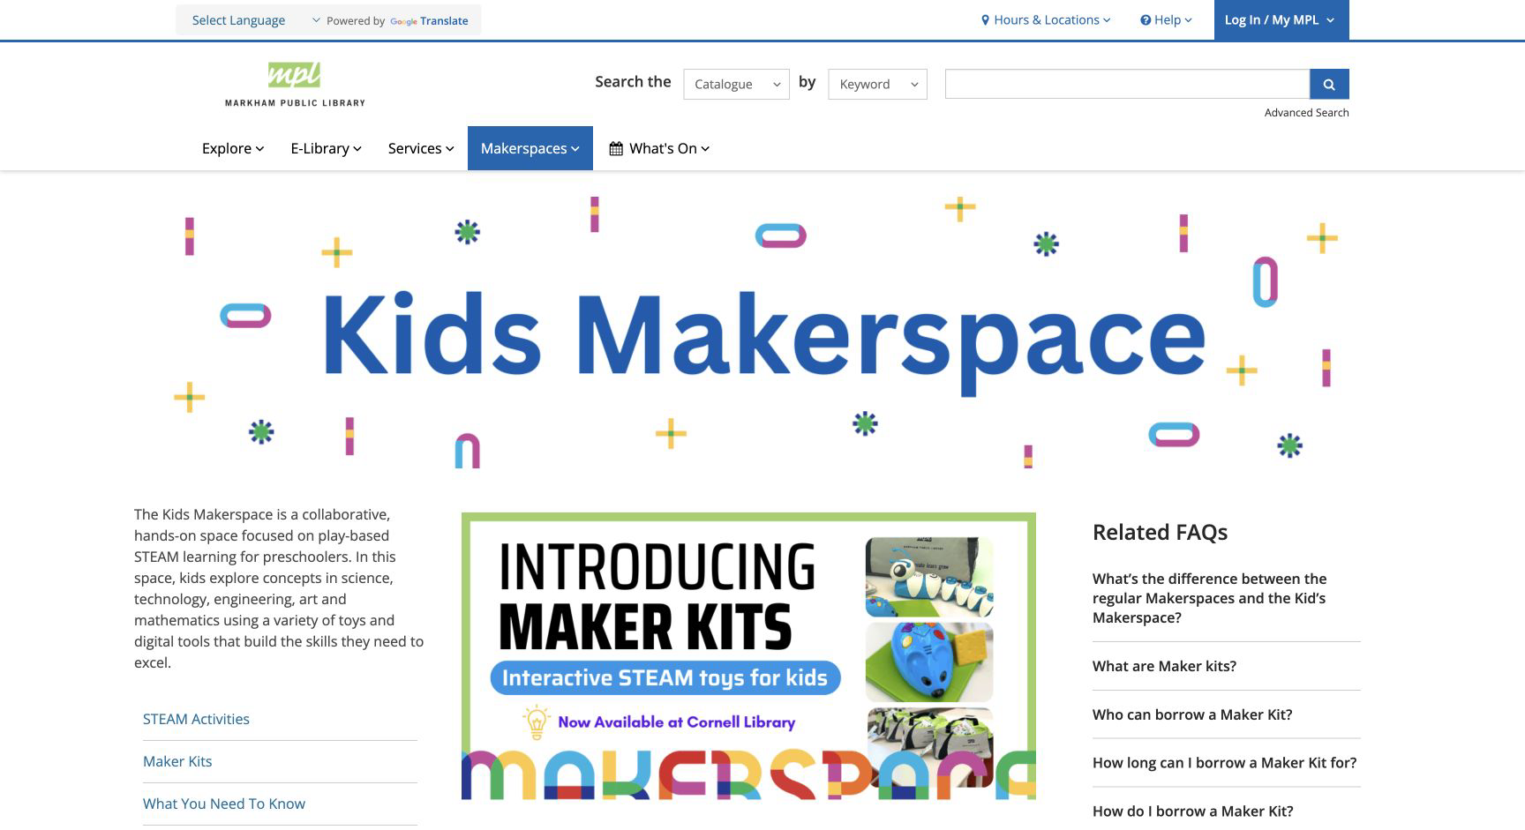Open the Maker Kits sidebar link
The width and height of the screenshot is (1525, 830).
[x=177, y=761]
